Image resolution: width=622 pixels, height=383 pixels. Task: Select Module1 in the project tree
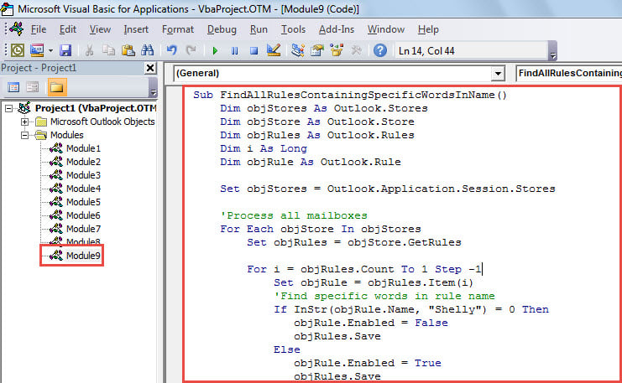(83, 148)
